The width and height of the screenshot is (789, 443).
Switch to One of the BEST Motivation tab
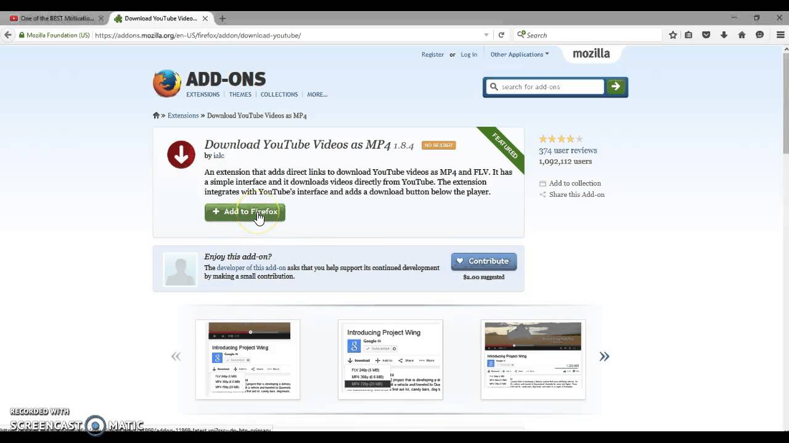(x=56, y=18)
